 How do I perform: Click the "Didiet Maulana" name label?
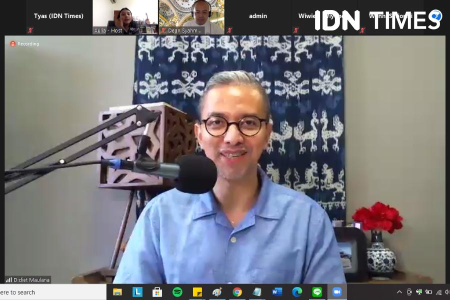coord(31,280)
